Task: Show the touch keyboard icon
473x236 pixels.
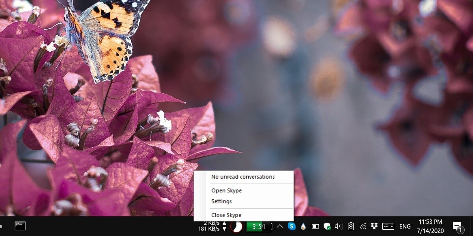Action: pyautogui.click(x=388, y=226)
